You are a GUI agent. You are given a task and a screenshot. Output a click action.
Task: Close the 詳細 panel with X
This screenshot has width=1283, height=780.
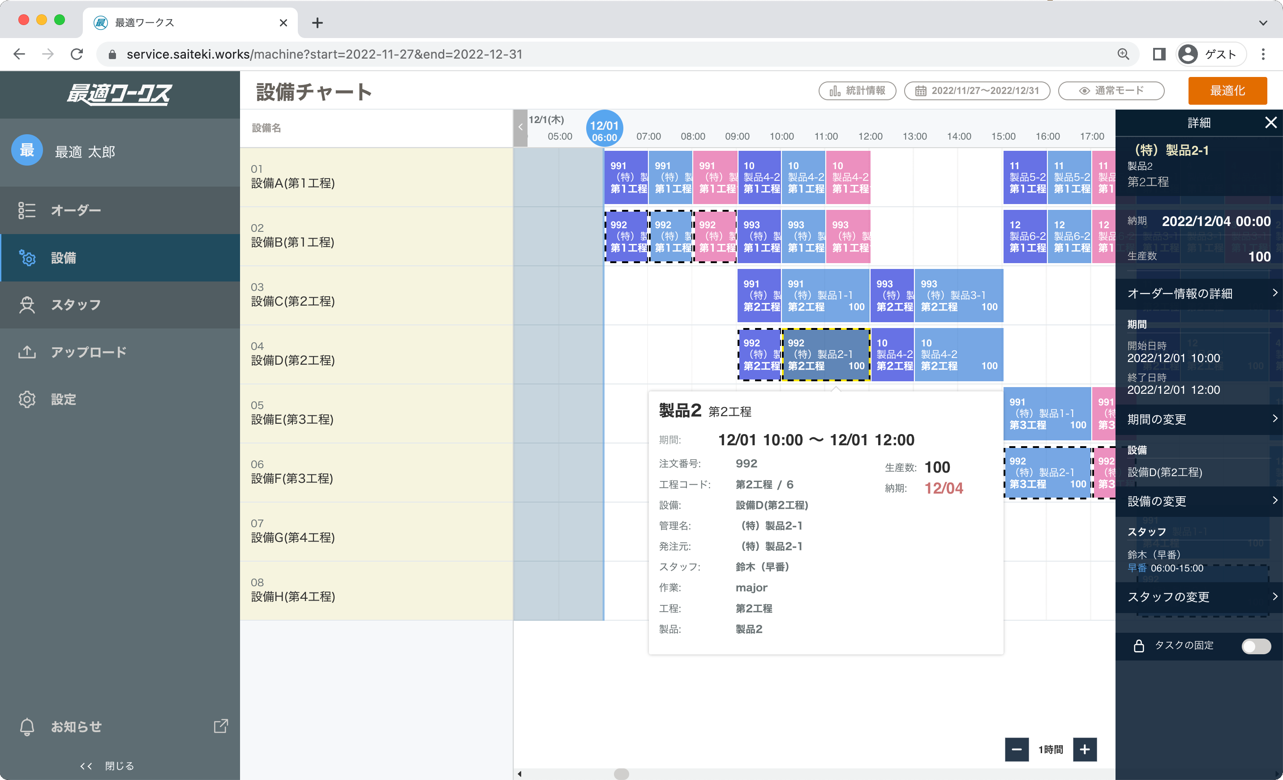coord(1270,123)
